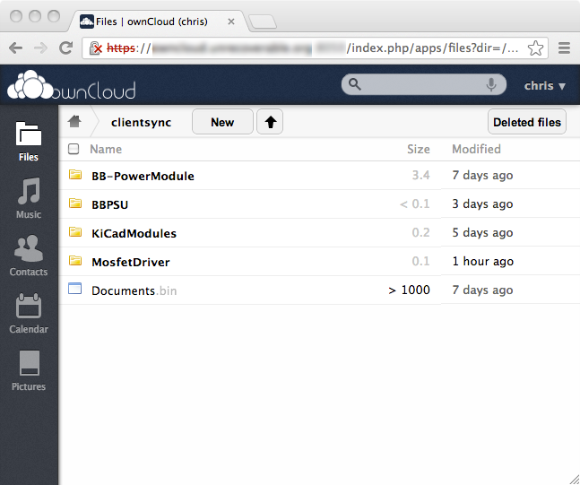Sort by Name column header
The image size is (580, 485).
(106, 149)
